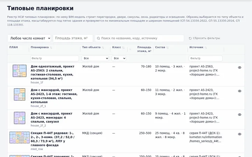Click the 25 помещ. composition cell of mkd_row
This screenshot has height=157, width=252.
coord(170,135)
